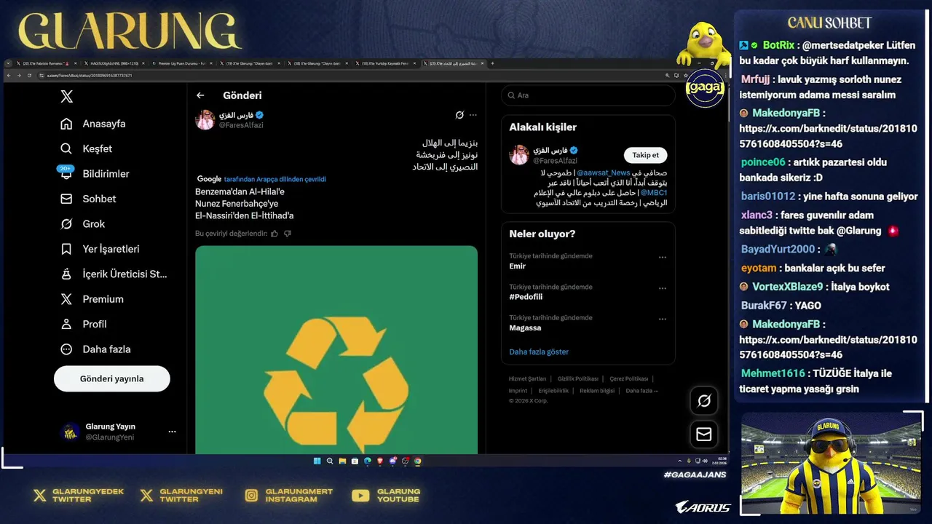Open Chrome from the taskbar

click(417, 461)
